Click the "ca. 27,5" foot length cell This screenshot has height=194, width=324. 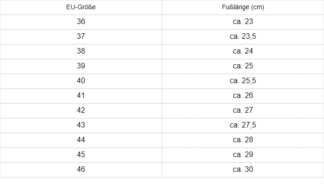coord(243,125)
